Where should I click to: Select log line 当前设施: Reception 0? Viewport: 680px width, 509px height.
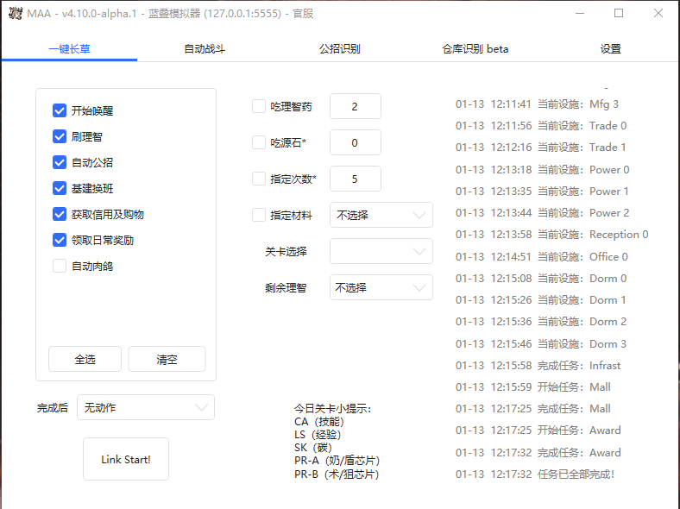(x=551, y=235)
